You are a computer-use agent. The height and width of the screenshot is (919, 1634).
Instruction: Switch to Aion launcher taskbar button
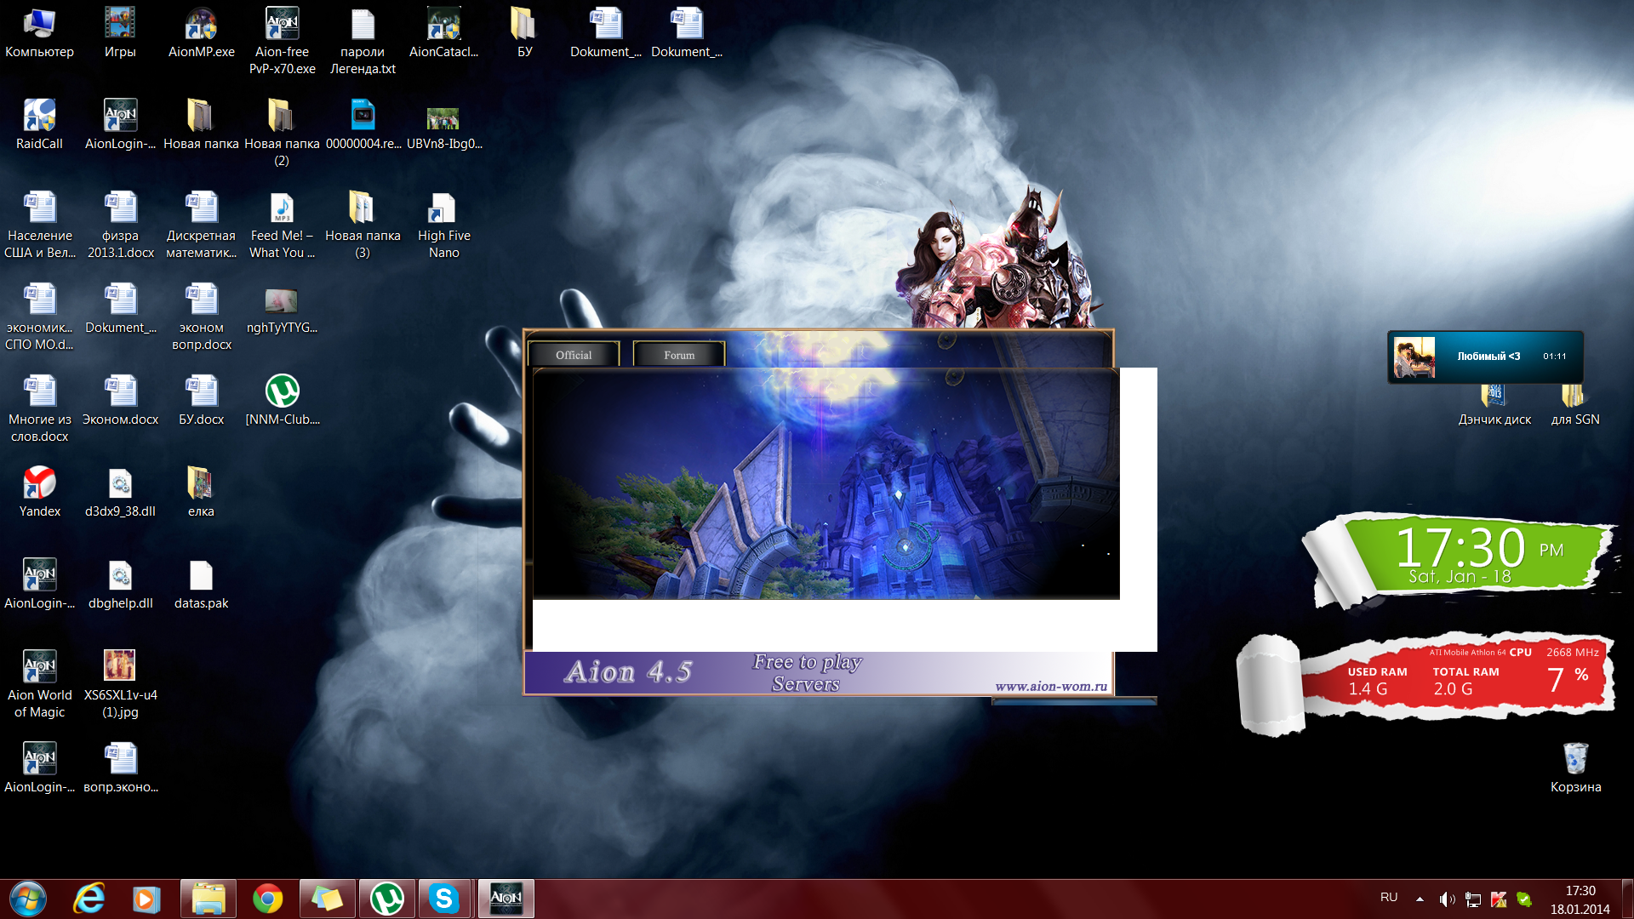(506, 899)
